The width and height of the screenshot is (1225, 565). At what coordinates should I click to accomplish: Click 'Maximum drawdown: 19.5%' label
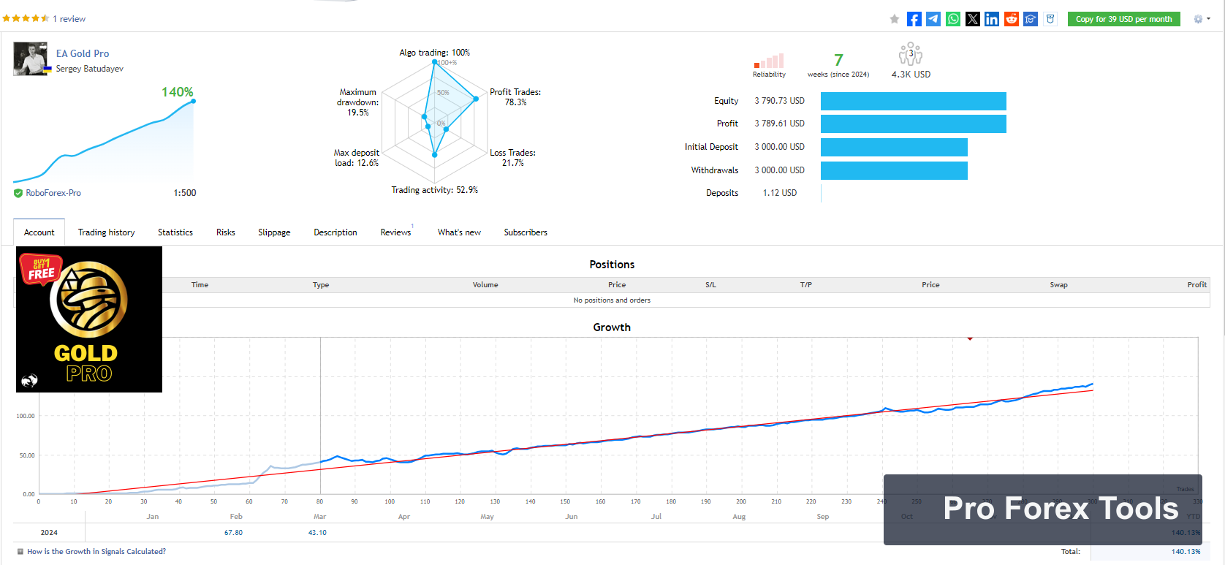[357, 102]
